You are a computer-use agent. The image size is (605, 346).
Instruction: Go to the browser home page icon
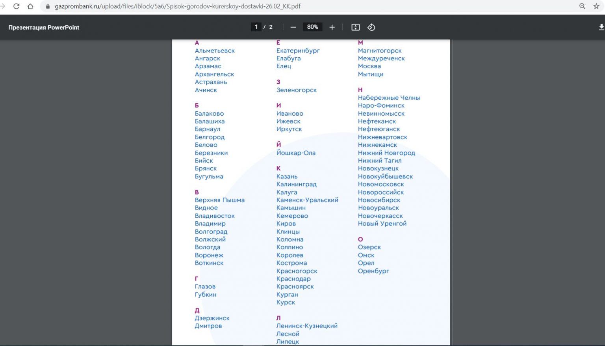(x=30, y=6)
